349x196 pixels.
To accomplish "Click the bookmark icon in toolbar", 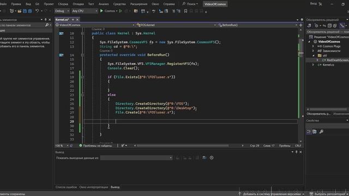I will [185, 11].
